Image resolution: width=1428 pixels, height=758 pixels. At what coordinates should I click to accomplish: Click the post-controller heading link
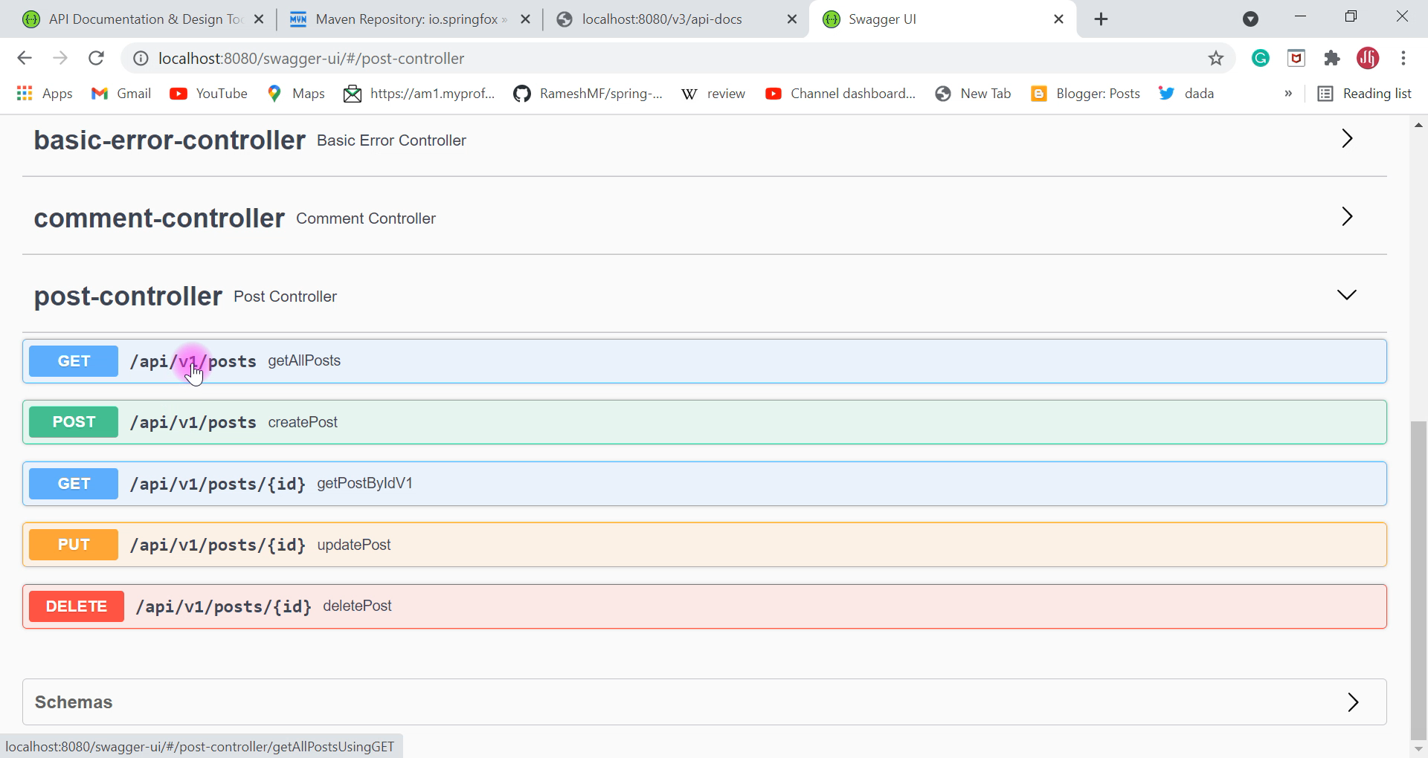(128, 296)
